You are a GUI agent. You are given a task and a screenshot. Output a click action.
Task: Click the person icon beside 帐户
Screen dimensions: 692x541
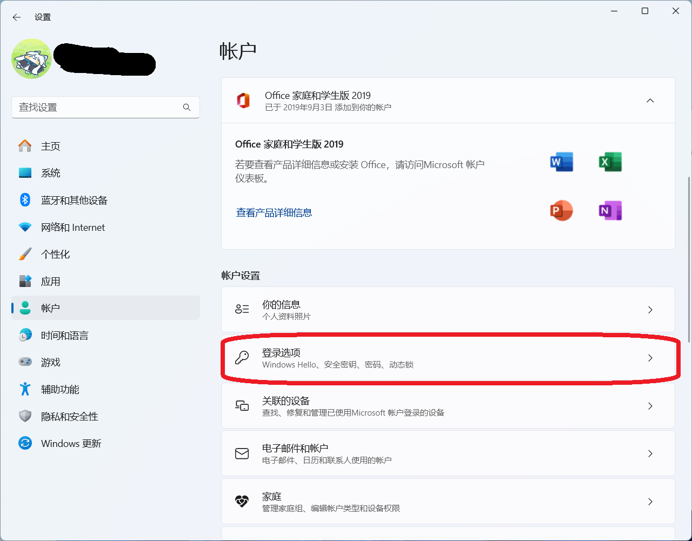25,308
